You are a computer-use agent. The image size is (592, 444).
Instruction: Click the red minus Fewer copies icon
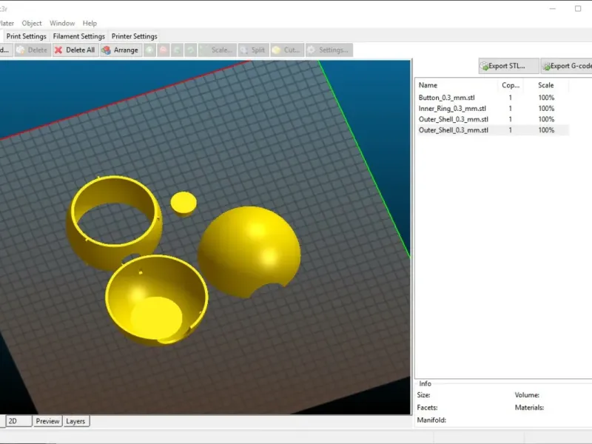coord(164,50)
